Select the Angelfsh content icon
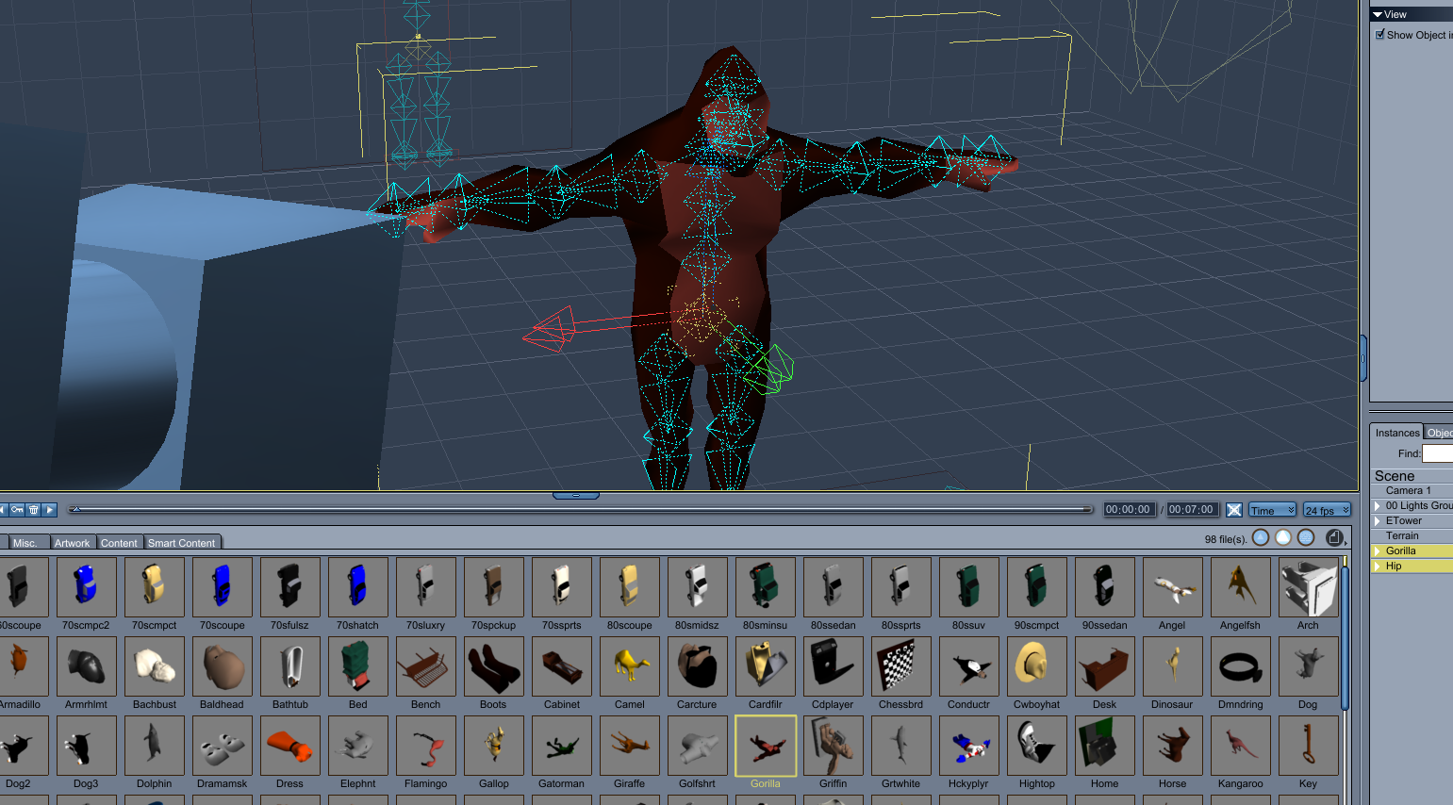 (x=1240, y=587)
